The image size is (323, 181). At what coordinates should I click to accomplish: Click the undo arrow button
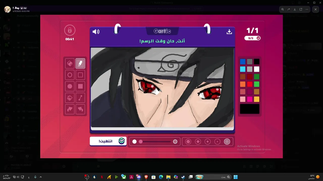tap(80, 109)
